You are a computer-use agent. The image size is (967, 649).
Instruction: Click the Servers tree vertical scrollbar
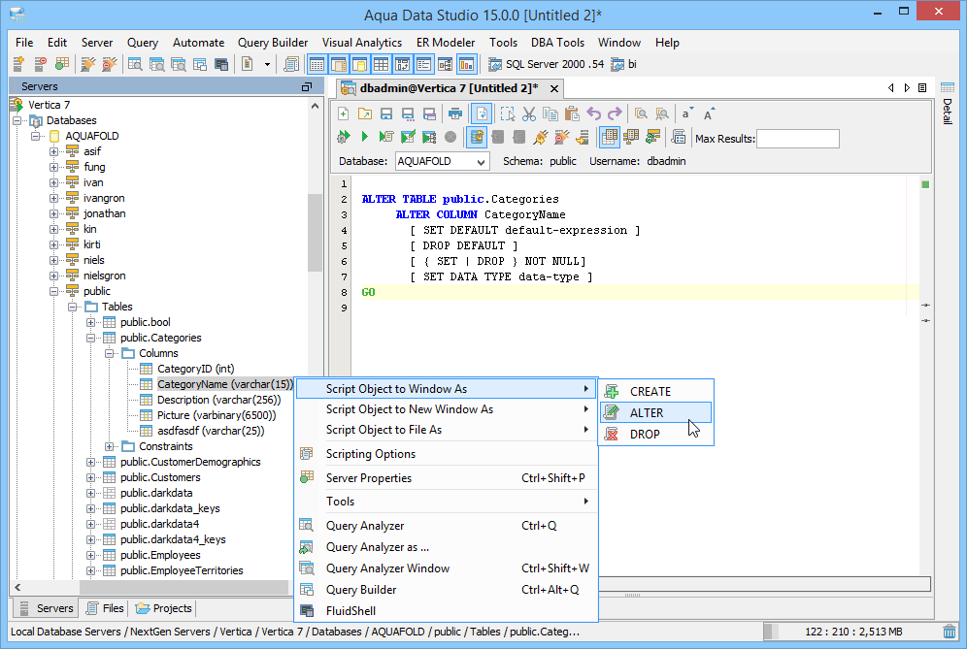pos(316,233)
